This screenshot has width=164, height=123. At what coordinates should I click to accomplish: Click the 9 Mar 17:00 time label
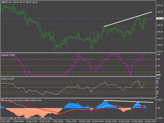coord(71,121)
